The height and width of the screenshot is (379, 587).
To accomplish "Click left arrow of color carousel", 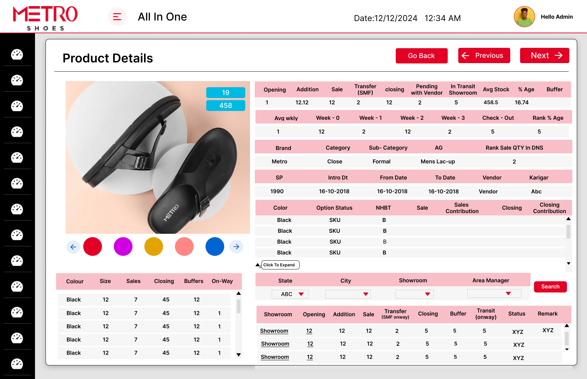I will 73,247.
